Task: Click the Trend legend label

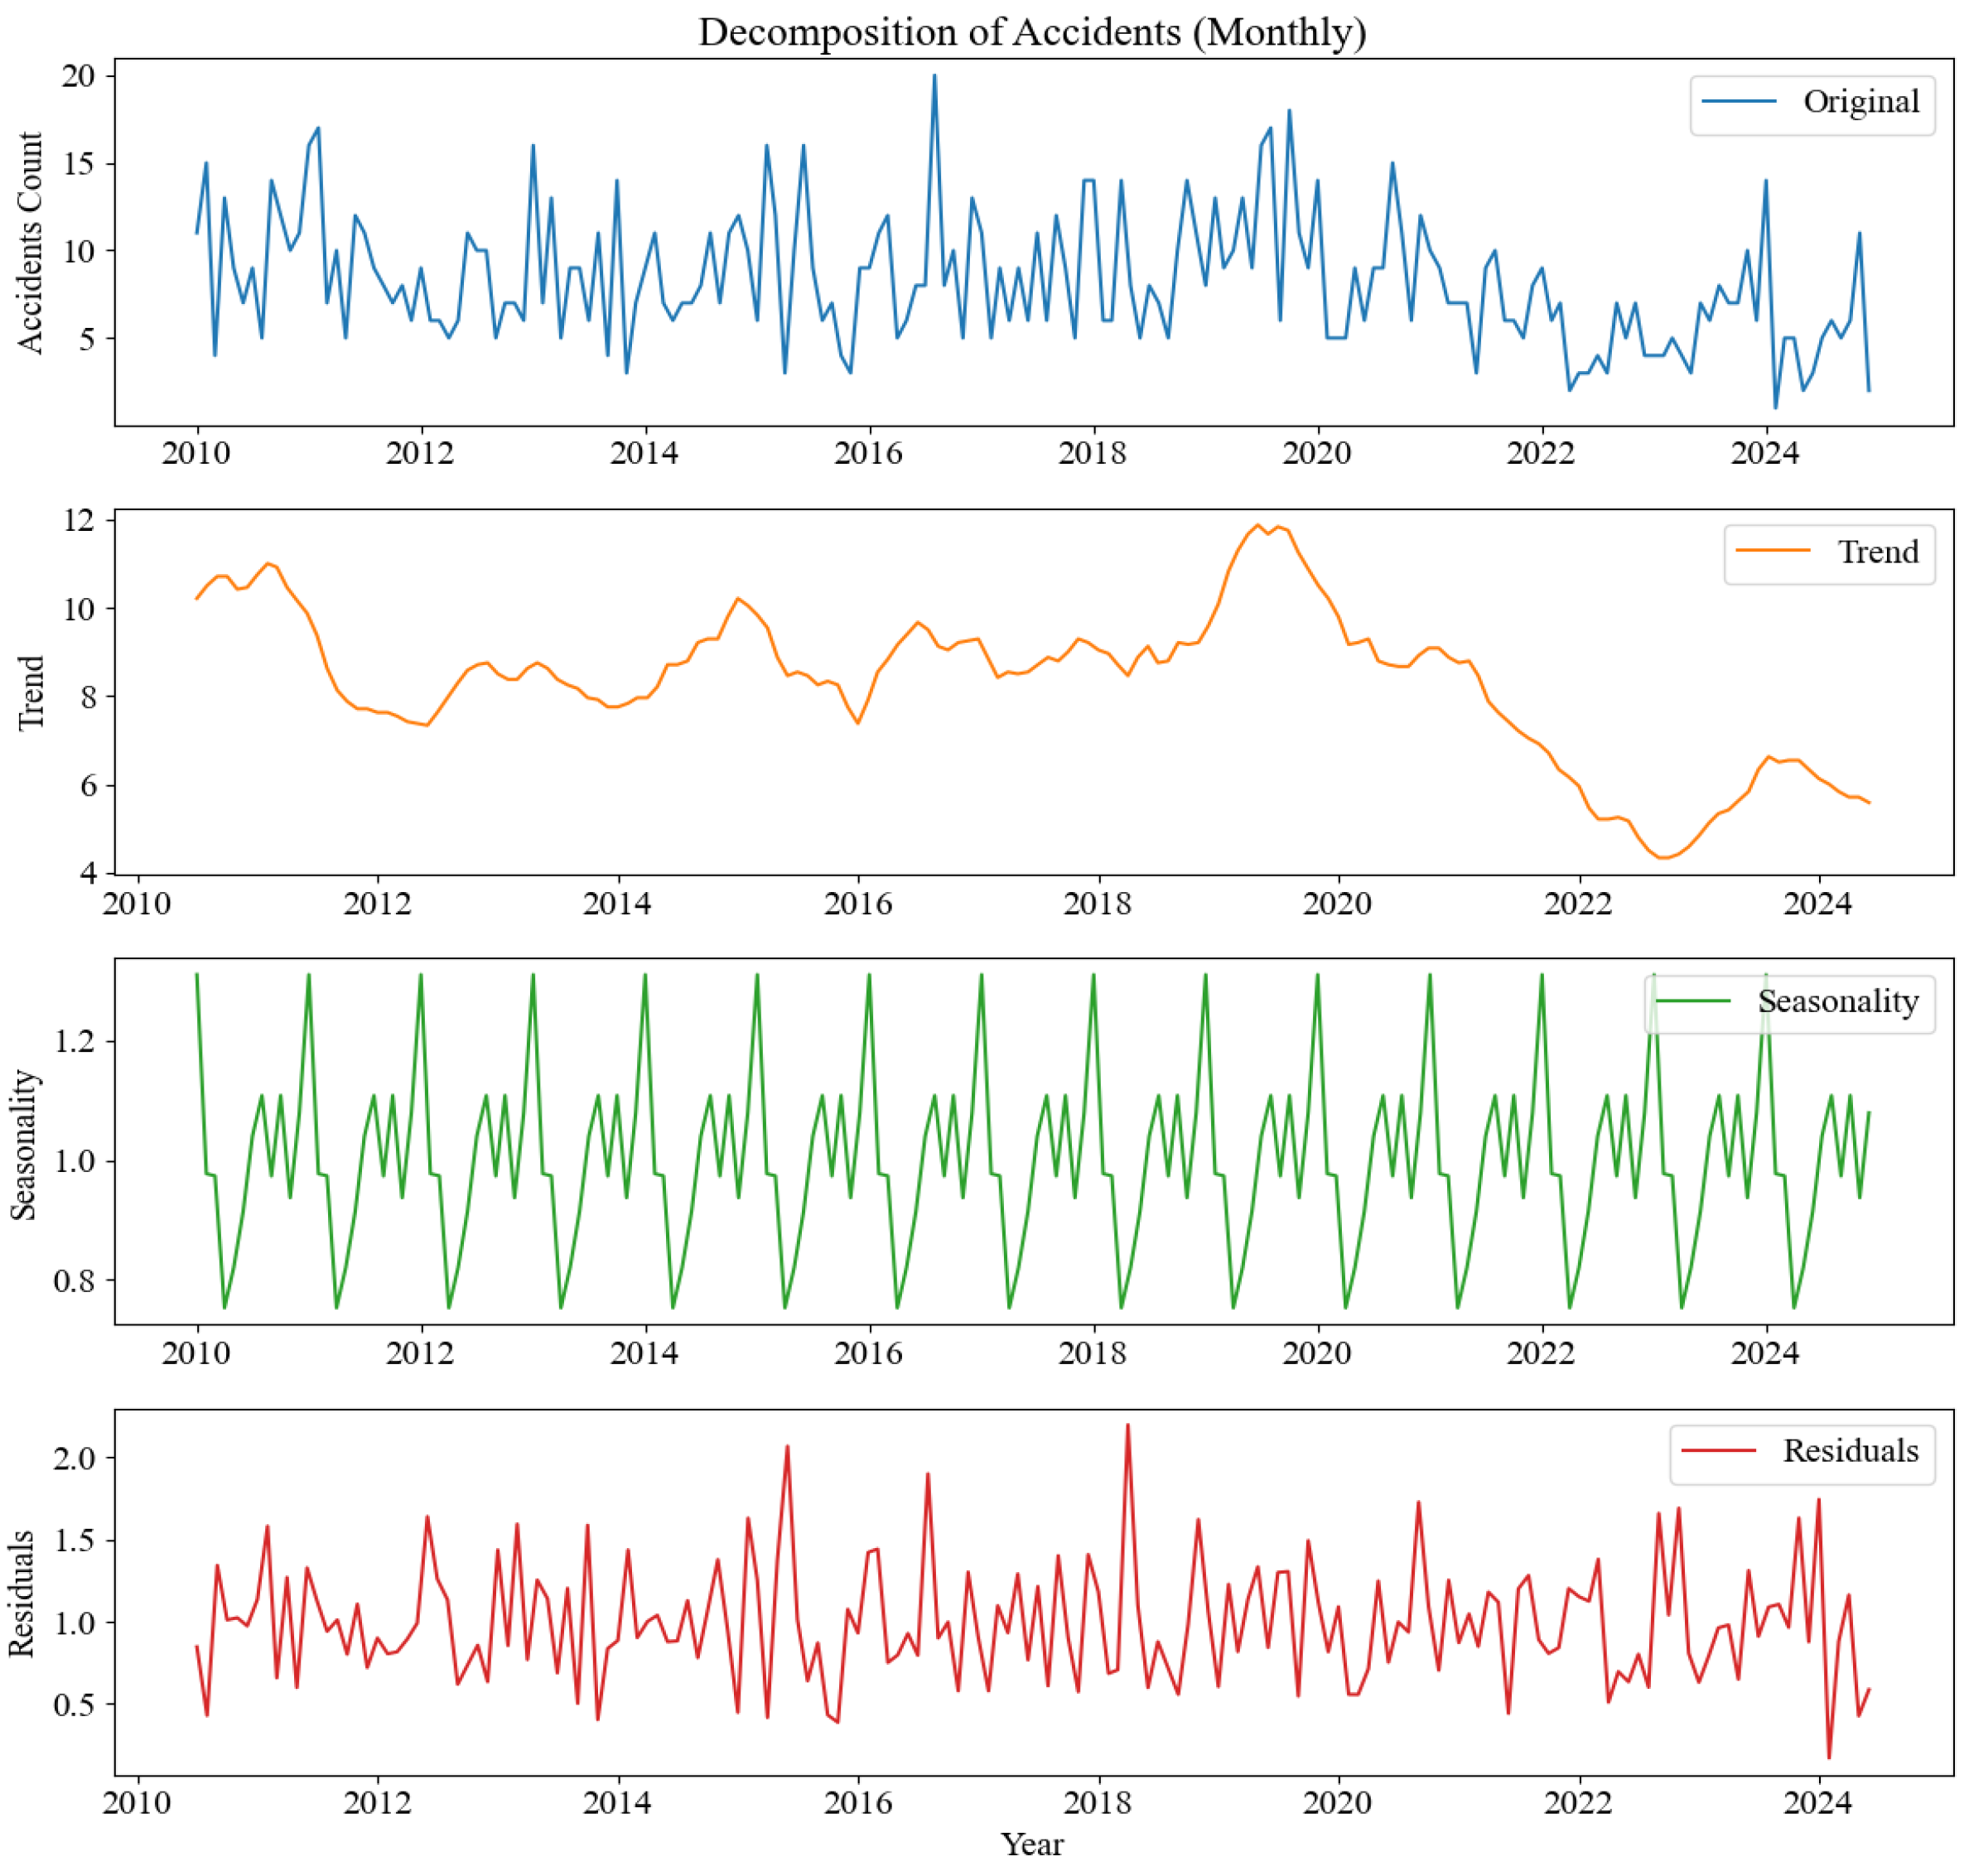Action: 1876,552
